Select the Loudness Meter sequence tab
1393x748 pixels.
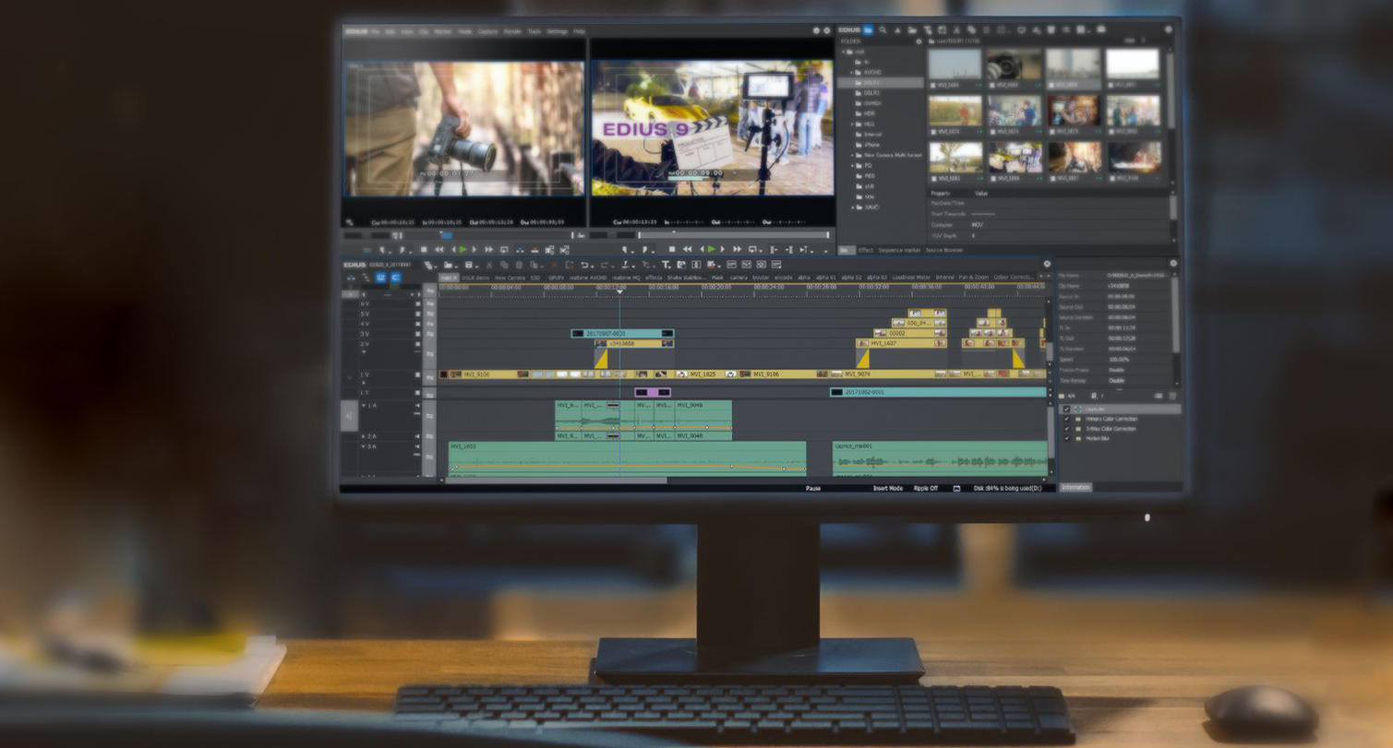click(x=911, y=277)
